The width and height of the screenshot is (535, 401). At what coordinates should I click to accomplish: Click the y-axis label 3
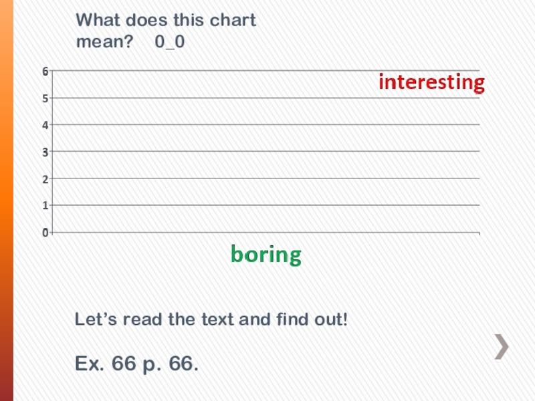coord(45,152)
